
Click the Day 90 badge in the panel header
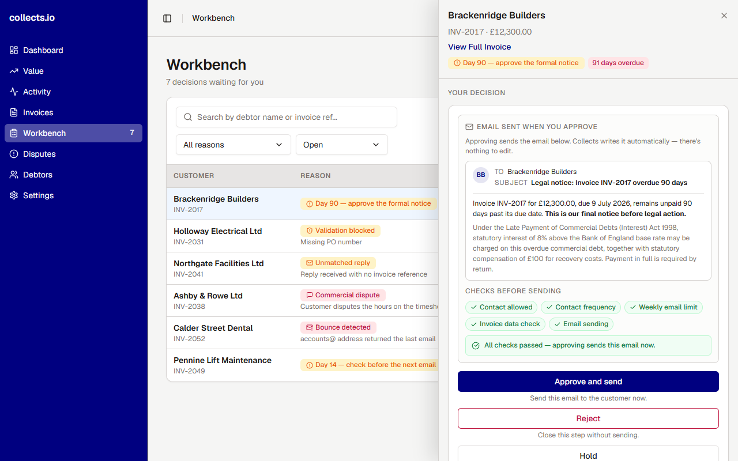coord(516,63)
